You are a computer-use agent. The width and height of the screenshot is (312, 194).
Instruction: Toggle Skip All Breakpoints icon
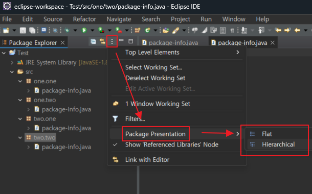(55, 31)
